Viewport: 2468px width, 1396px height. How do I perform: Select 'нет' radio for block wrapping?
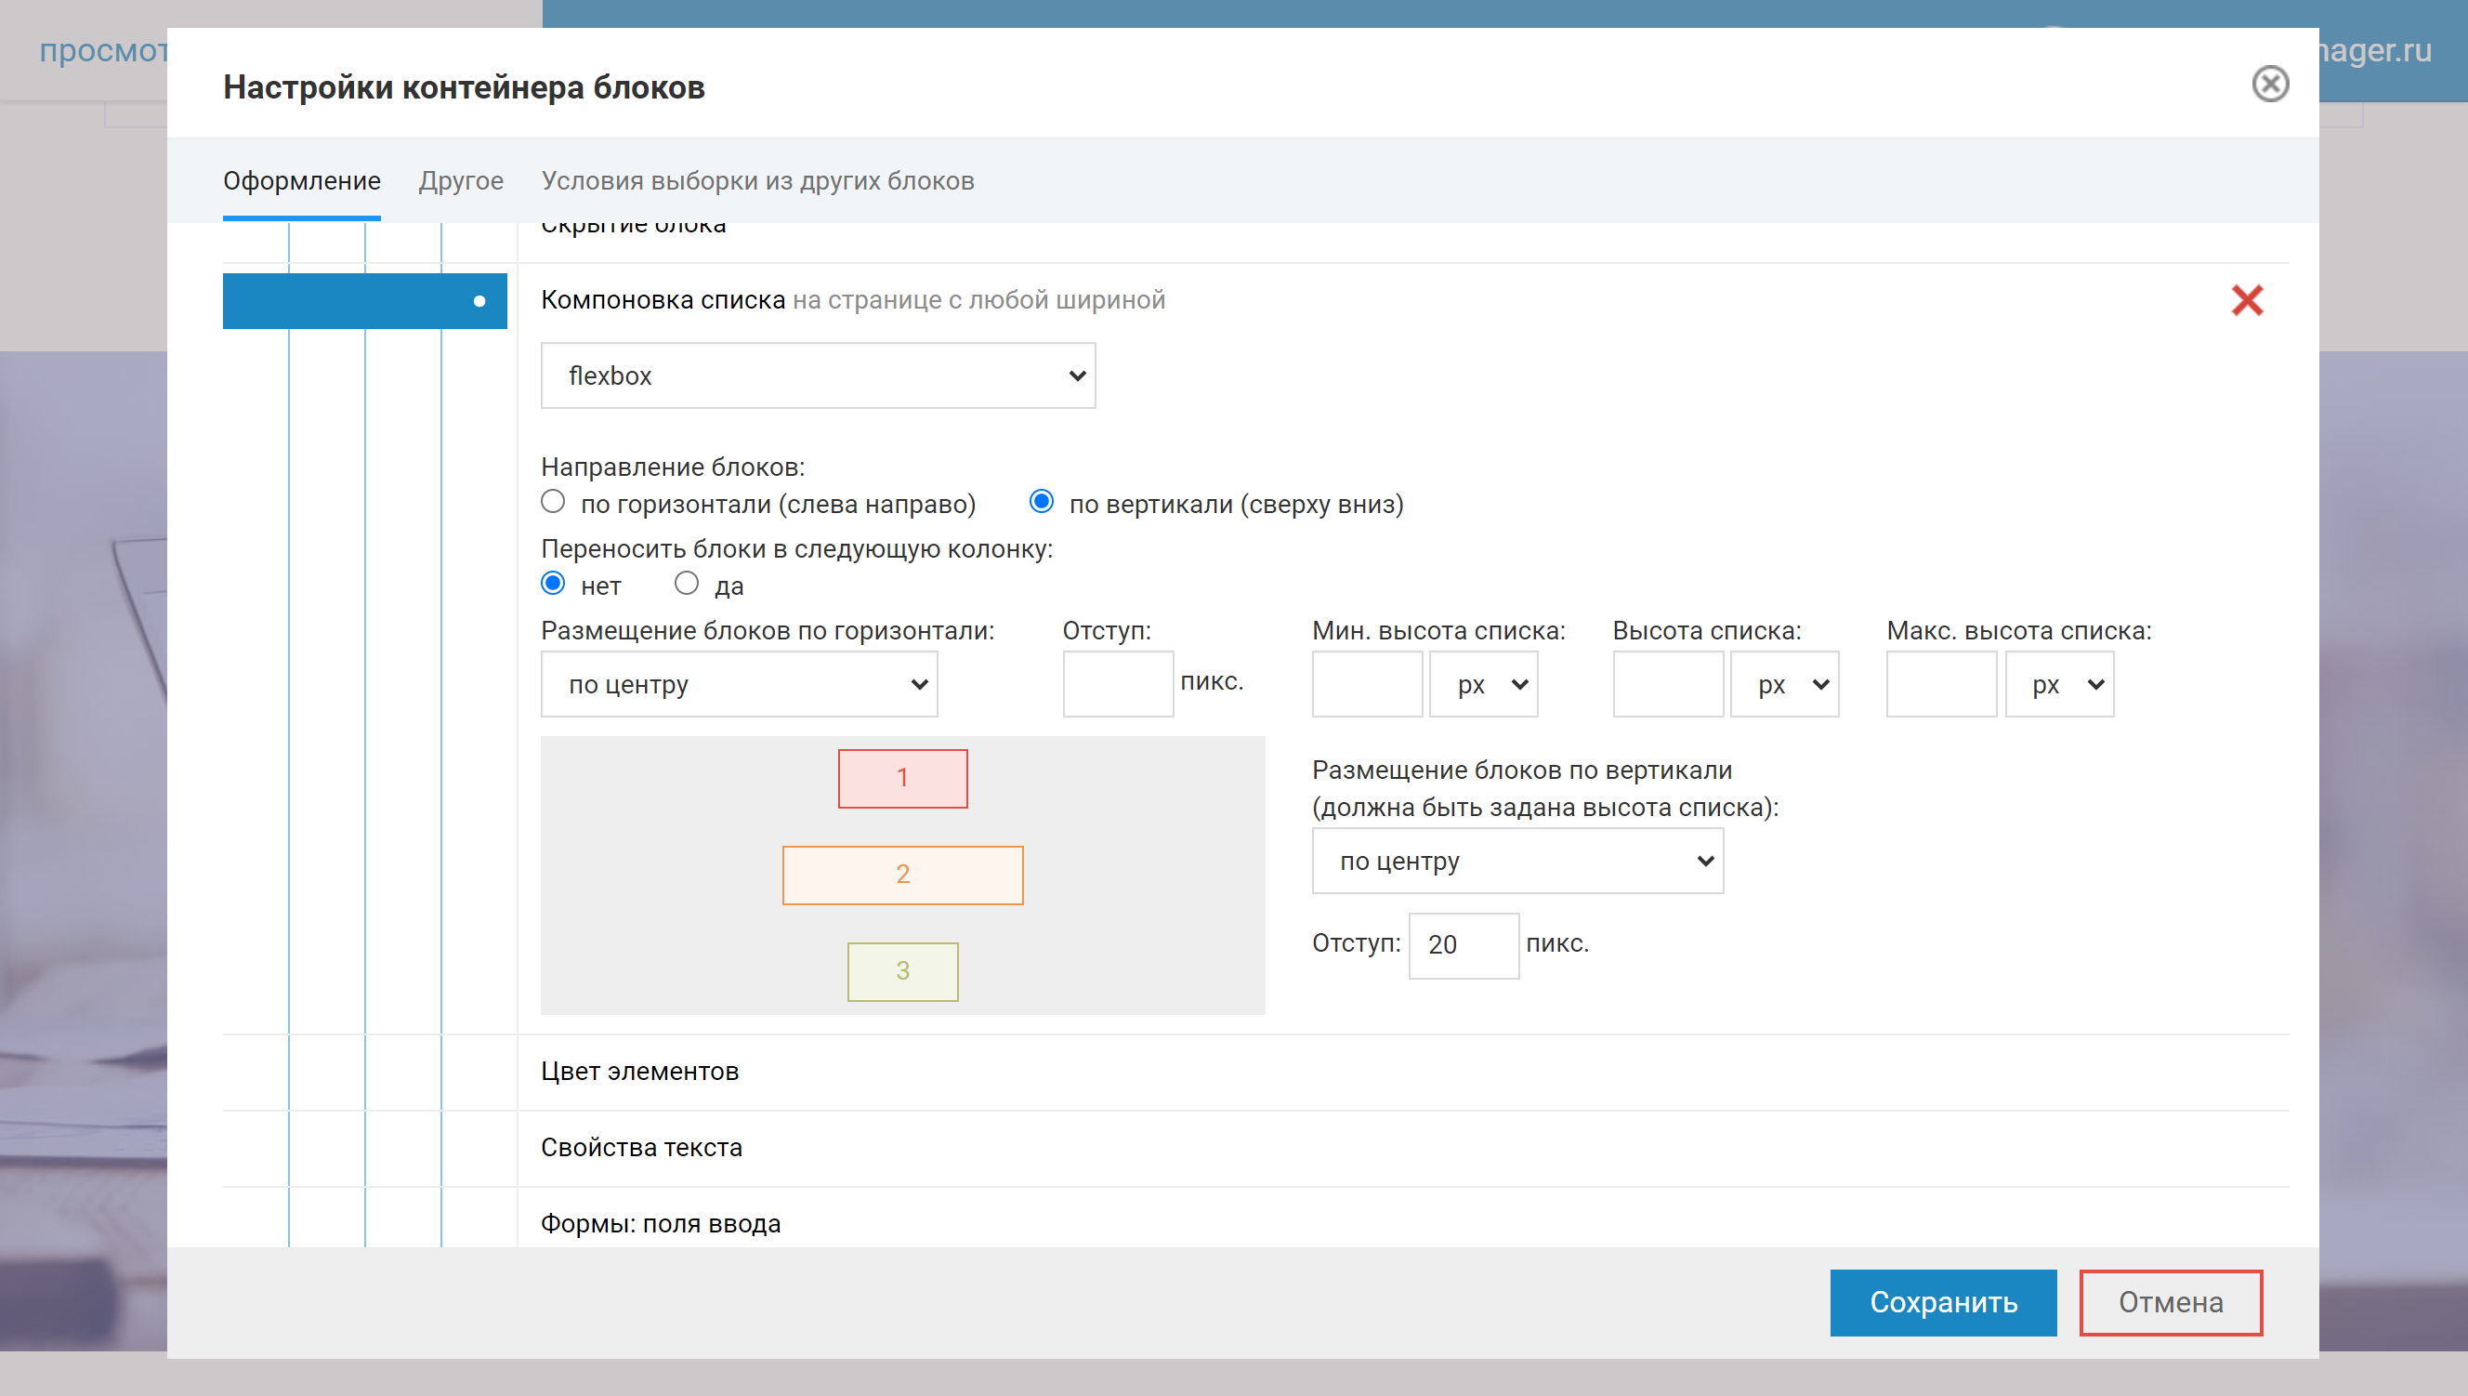553,583
